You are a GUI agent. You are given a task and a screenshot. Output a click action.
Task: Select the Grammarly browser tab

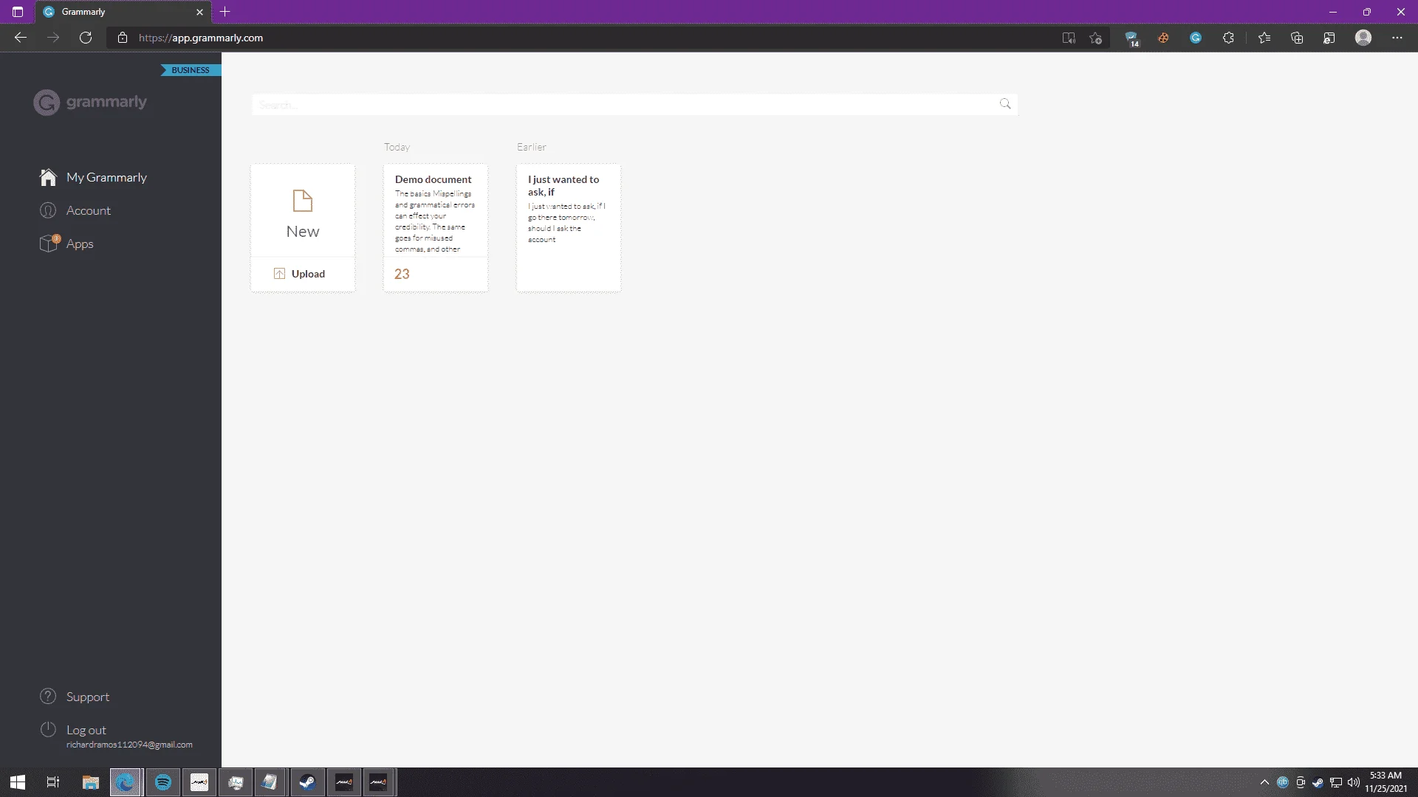[x=123, y=12]
